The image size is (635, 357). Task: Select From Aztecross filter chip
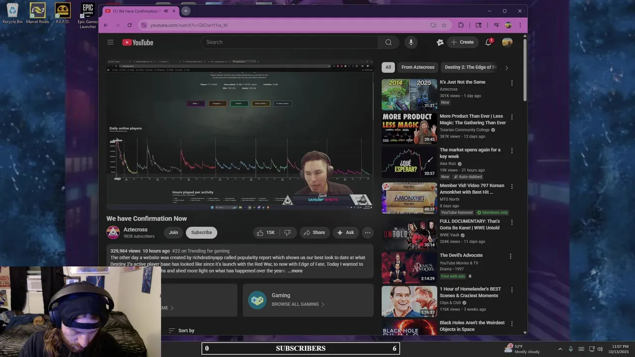[x=418, y=67]
